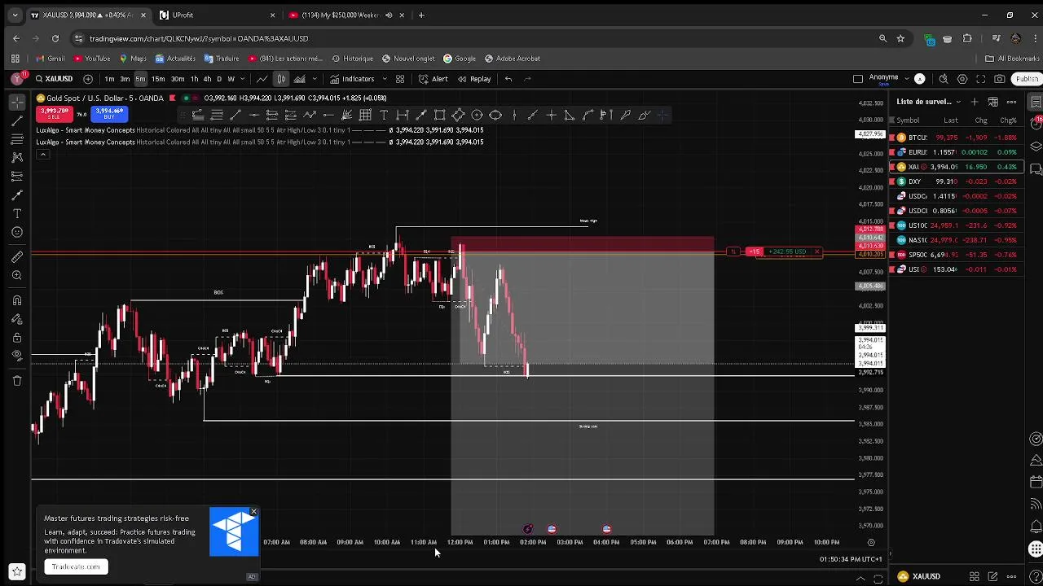This screenshot has height=586, width=1043.
Task: Open chart settings gear icon
Action: tap(962, 79)
